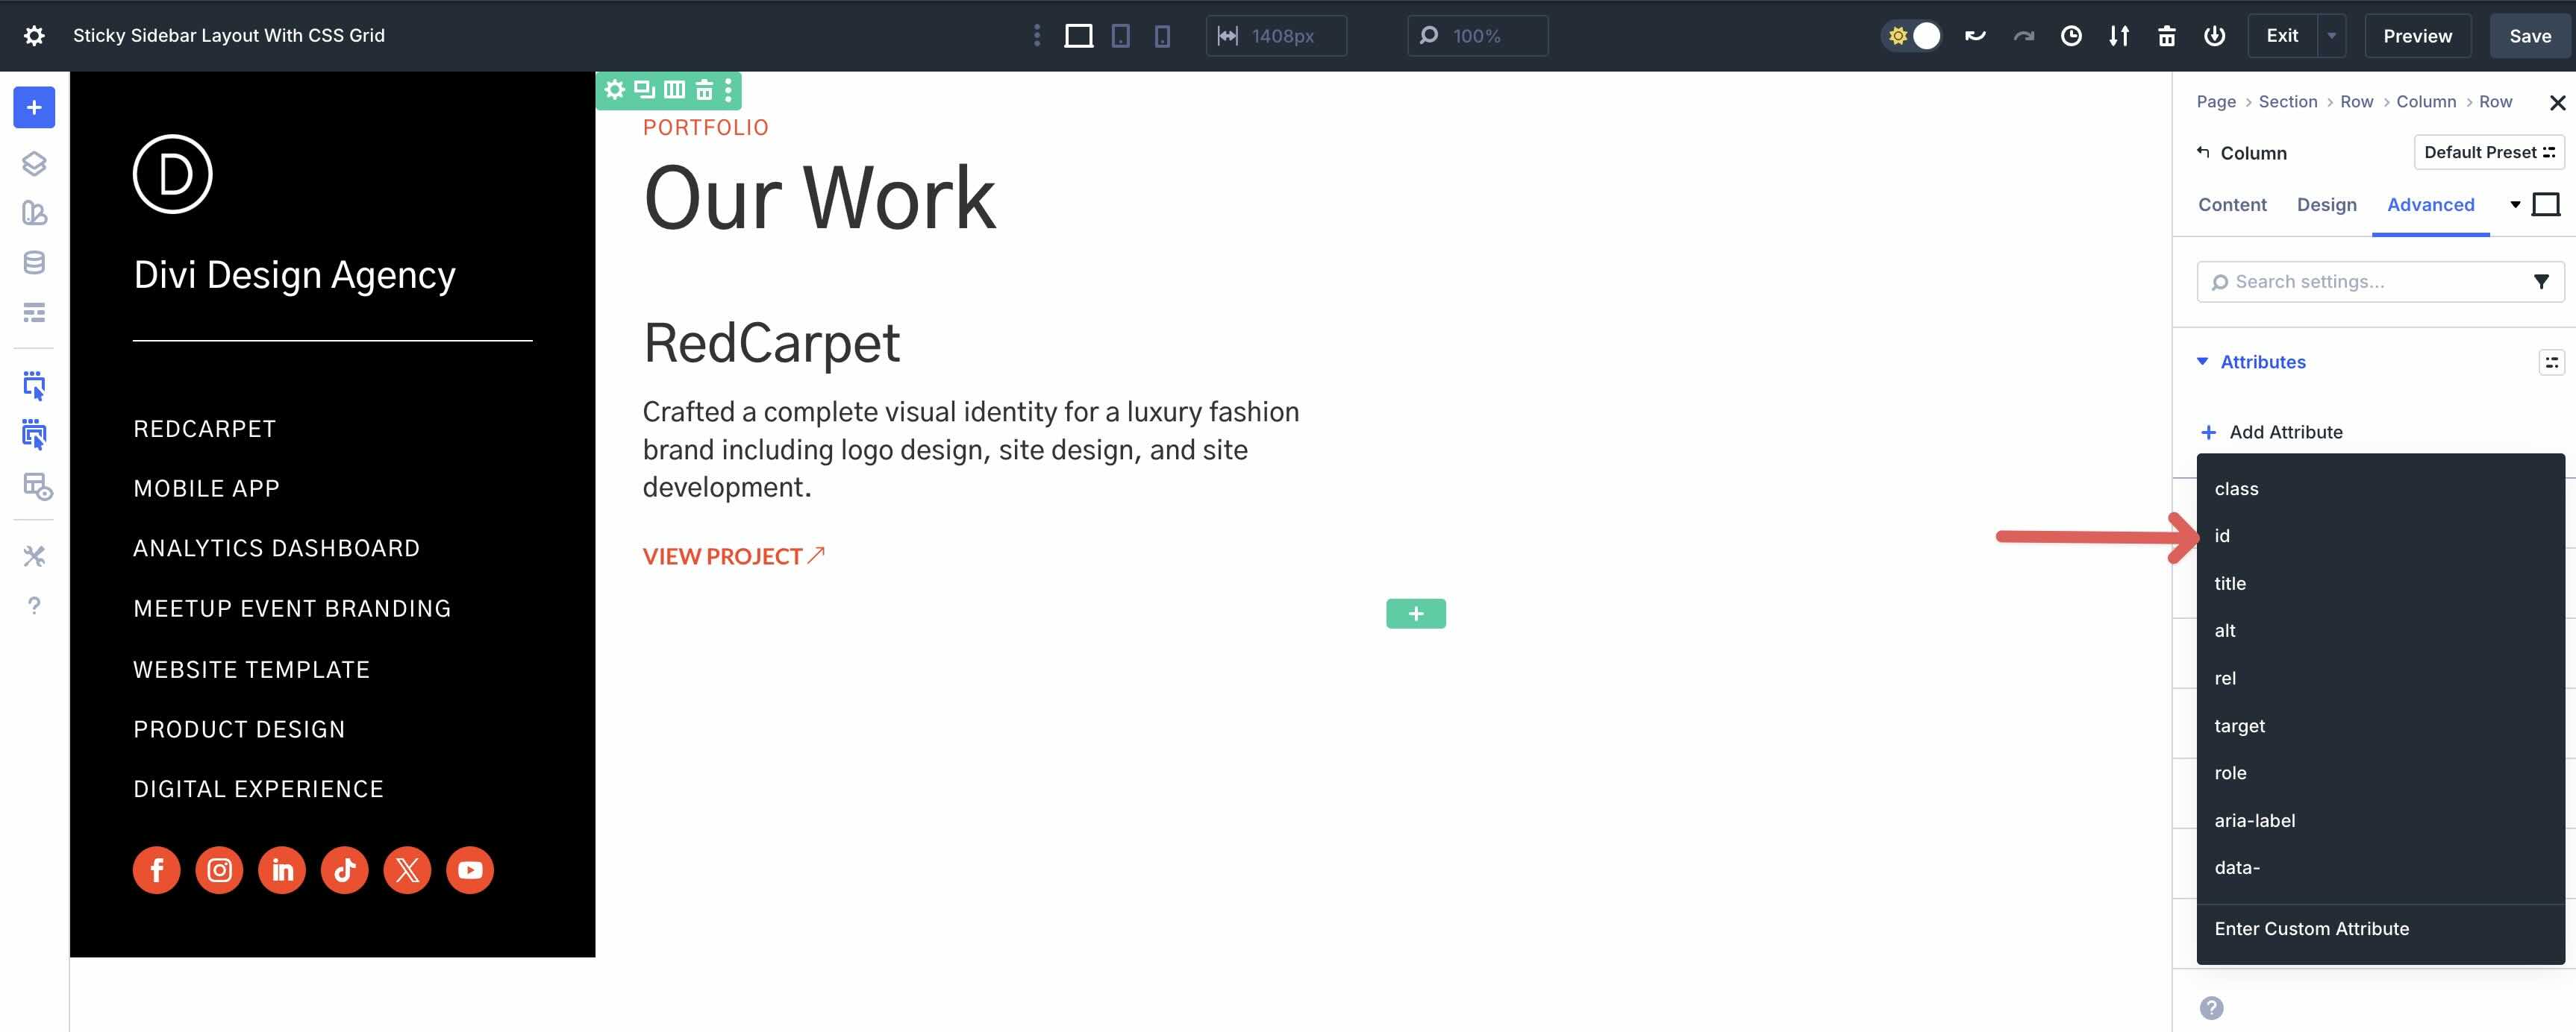Screen dimensions: 2576x1032
Task: Toggle hover mode in the left sidebar
Action: point(34,435)
